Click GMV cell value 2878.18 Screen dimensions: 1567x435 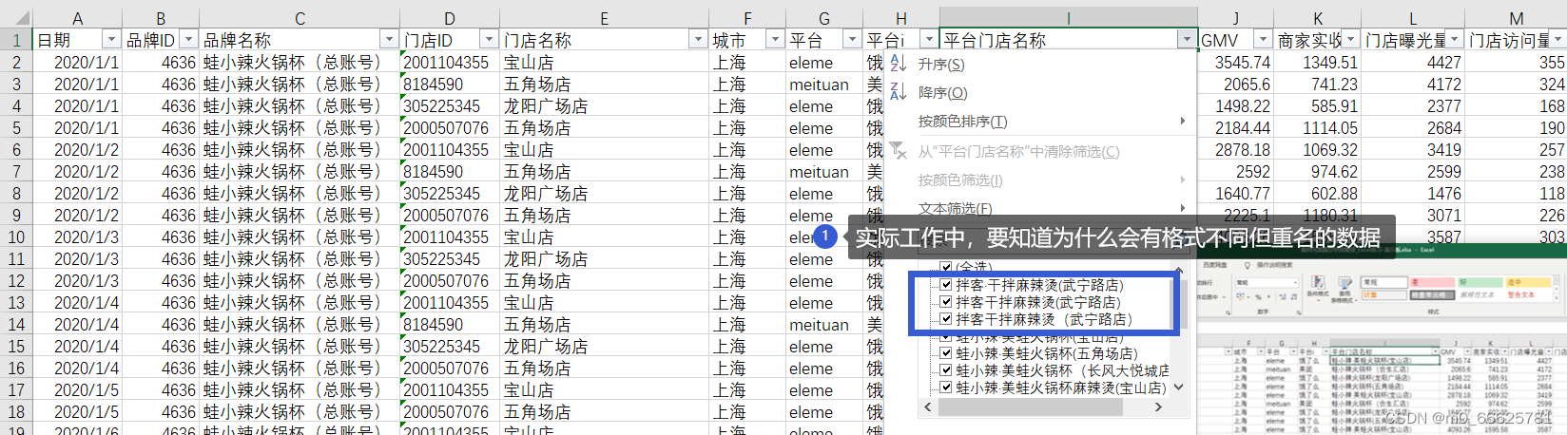pyautogui.click(x=1235, y=150)
